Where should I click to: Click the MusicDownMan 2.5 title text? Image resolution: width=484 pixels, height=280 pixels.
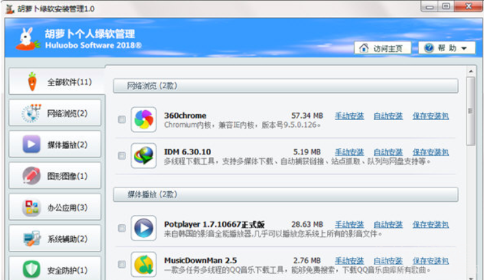point(200,261)
